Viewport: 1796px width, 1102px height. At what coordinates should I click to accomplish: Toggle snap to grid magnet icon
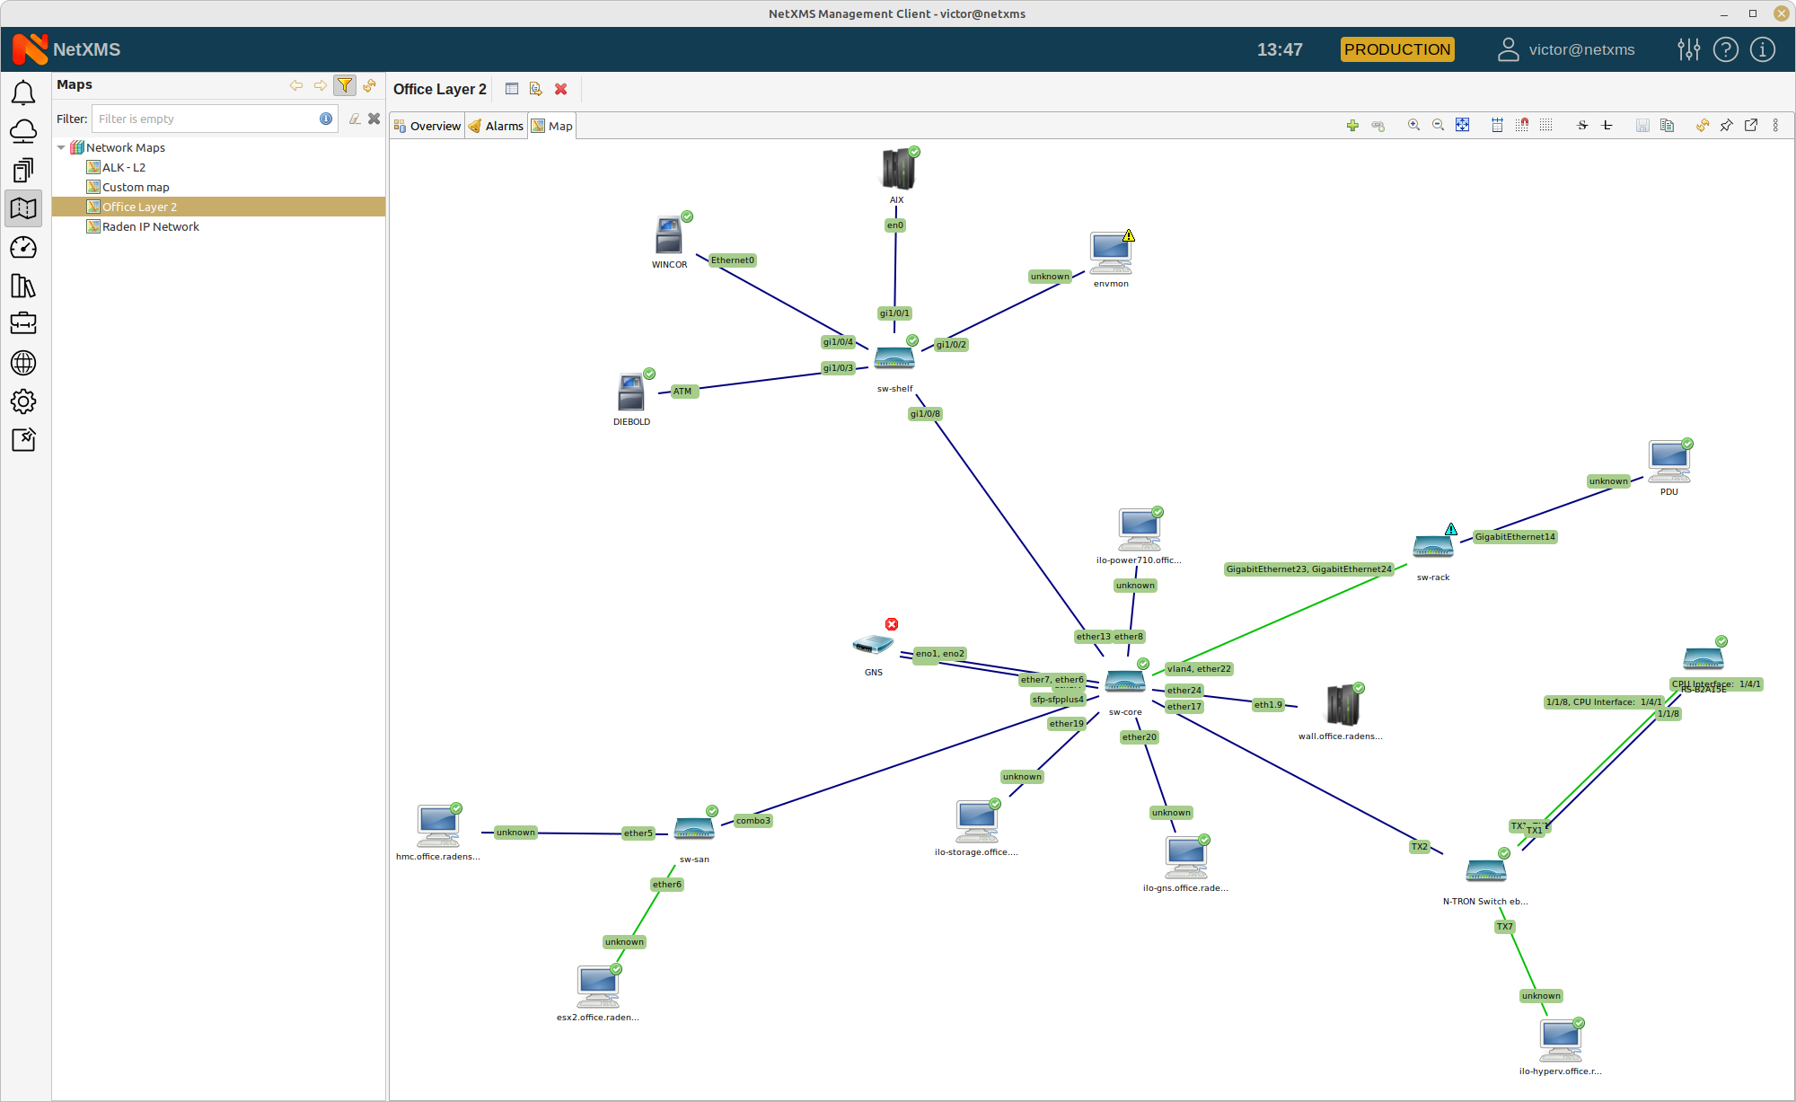(x=1522, y=126)
